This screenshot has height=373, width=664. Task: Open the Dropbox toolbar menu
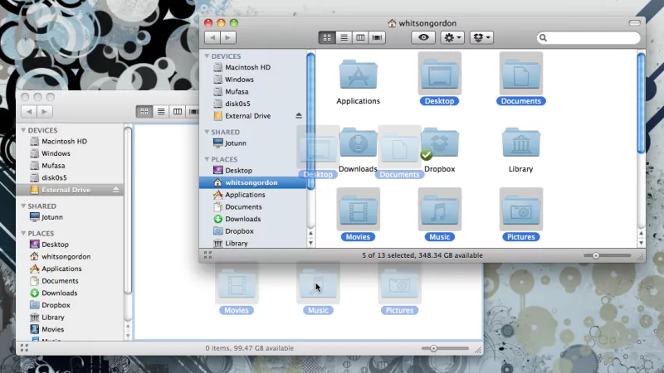(x=481, y=37)
